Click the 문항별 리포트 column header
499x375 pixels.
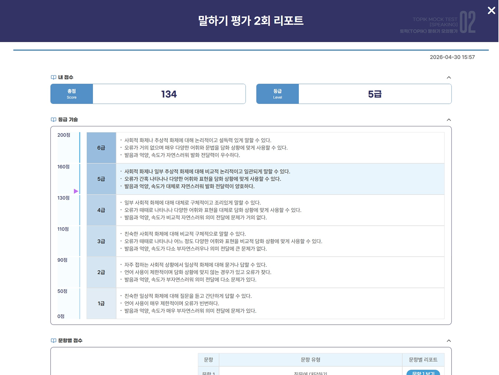(x=423, y=360)
